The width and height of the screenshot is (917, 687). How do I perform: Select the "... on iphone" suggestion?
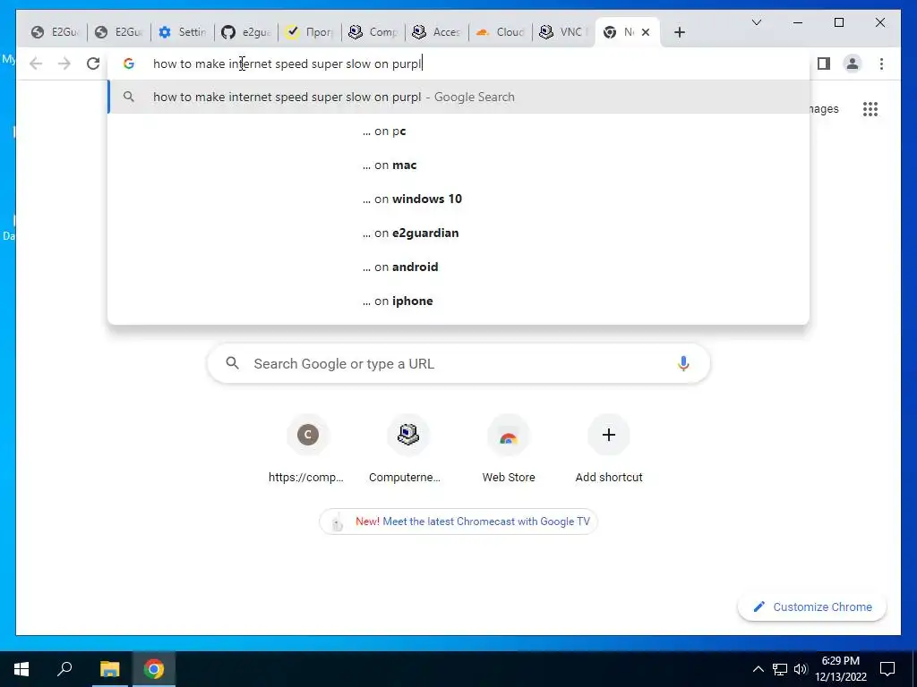coord(458,301)
